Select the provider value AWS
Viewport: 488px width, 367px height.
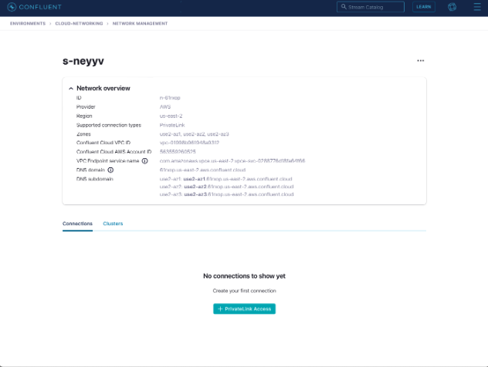[x=165, y=107]
